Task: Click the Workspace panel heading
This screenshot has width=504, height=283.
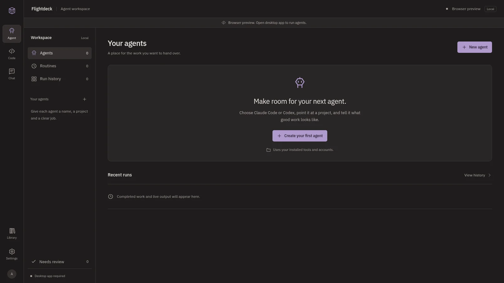Action: click(41, 38)
